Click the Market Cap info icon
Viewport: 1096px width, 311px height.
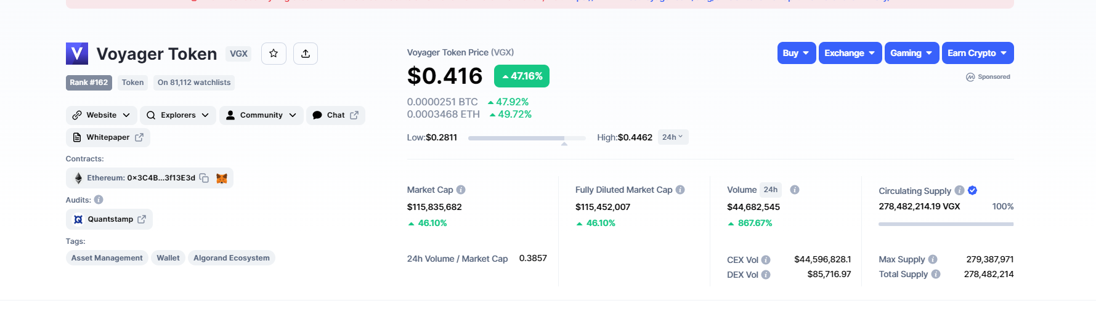[x=461, y=190]
